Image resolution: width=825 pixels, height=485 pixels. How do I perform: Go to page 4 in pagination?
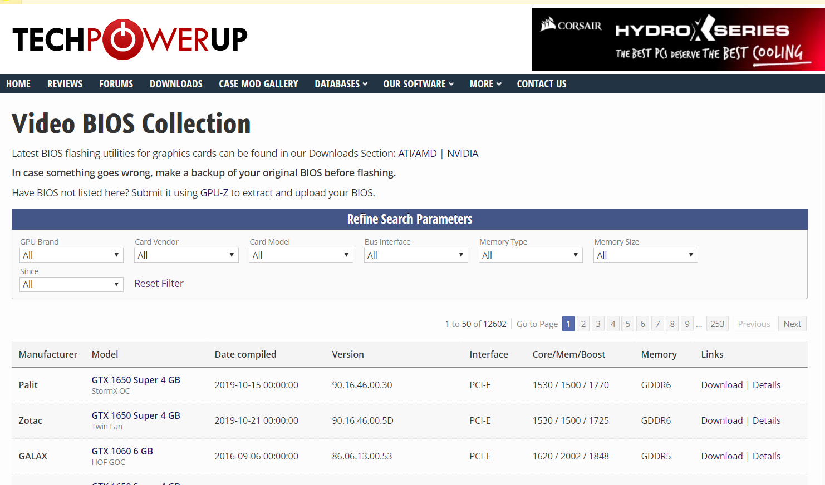[613, 324]
